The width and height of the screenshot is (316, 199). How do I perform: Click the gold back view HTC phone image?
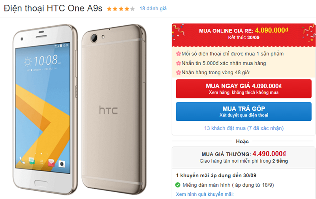(x=114, y=109)
